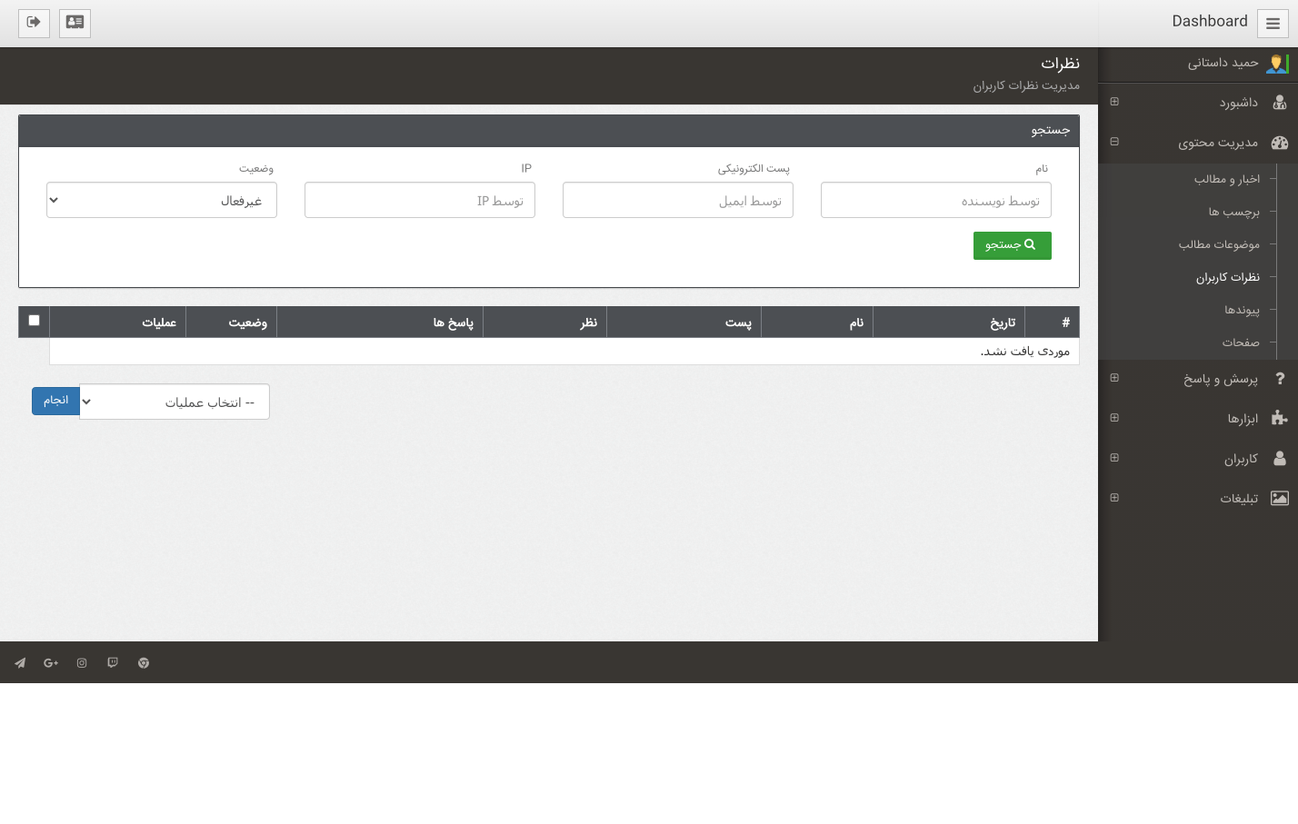Image resolution: width=1298 pixels, height=824 pixels.
Task: Open the profile card icon button
Action: pyautogui.click(x=75, y=23)
